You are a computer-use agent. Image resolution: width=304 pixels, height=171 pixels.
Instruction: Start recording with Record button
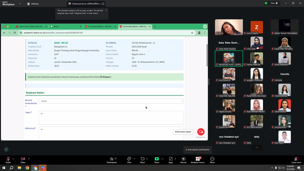pos(183,160)
